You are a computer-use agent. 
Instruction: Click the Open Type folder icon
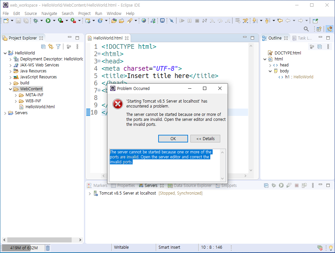(114, 21)
